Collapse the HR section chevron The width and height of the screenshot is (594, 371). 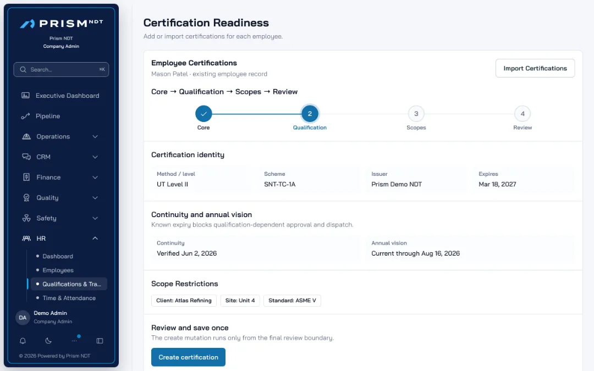[95, 238]
